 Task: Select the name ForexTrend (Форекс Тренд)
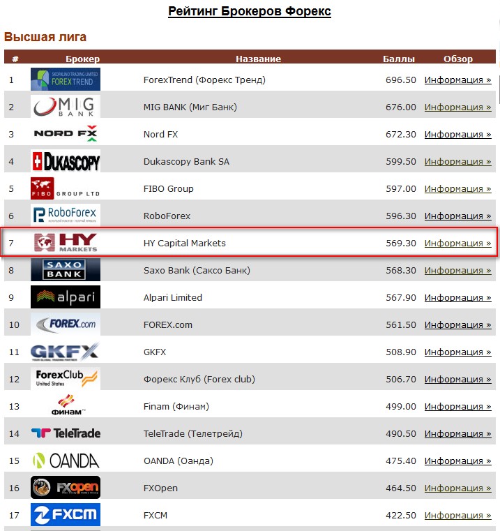tap(204, 80)
